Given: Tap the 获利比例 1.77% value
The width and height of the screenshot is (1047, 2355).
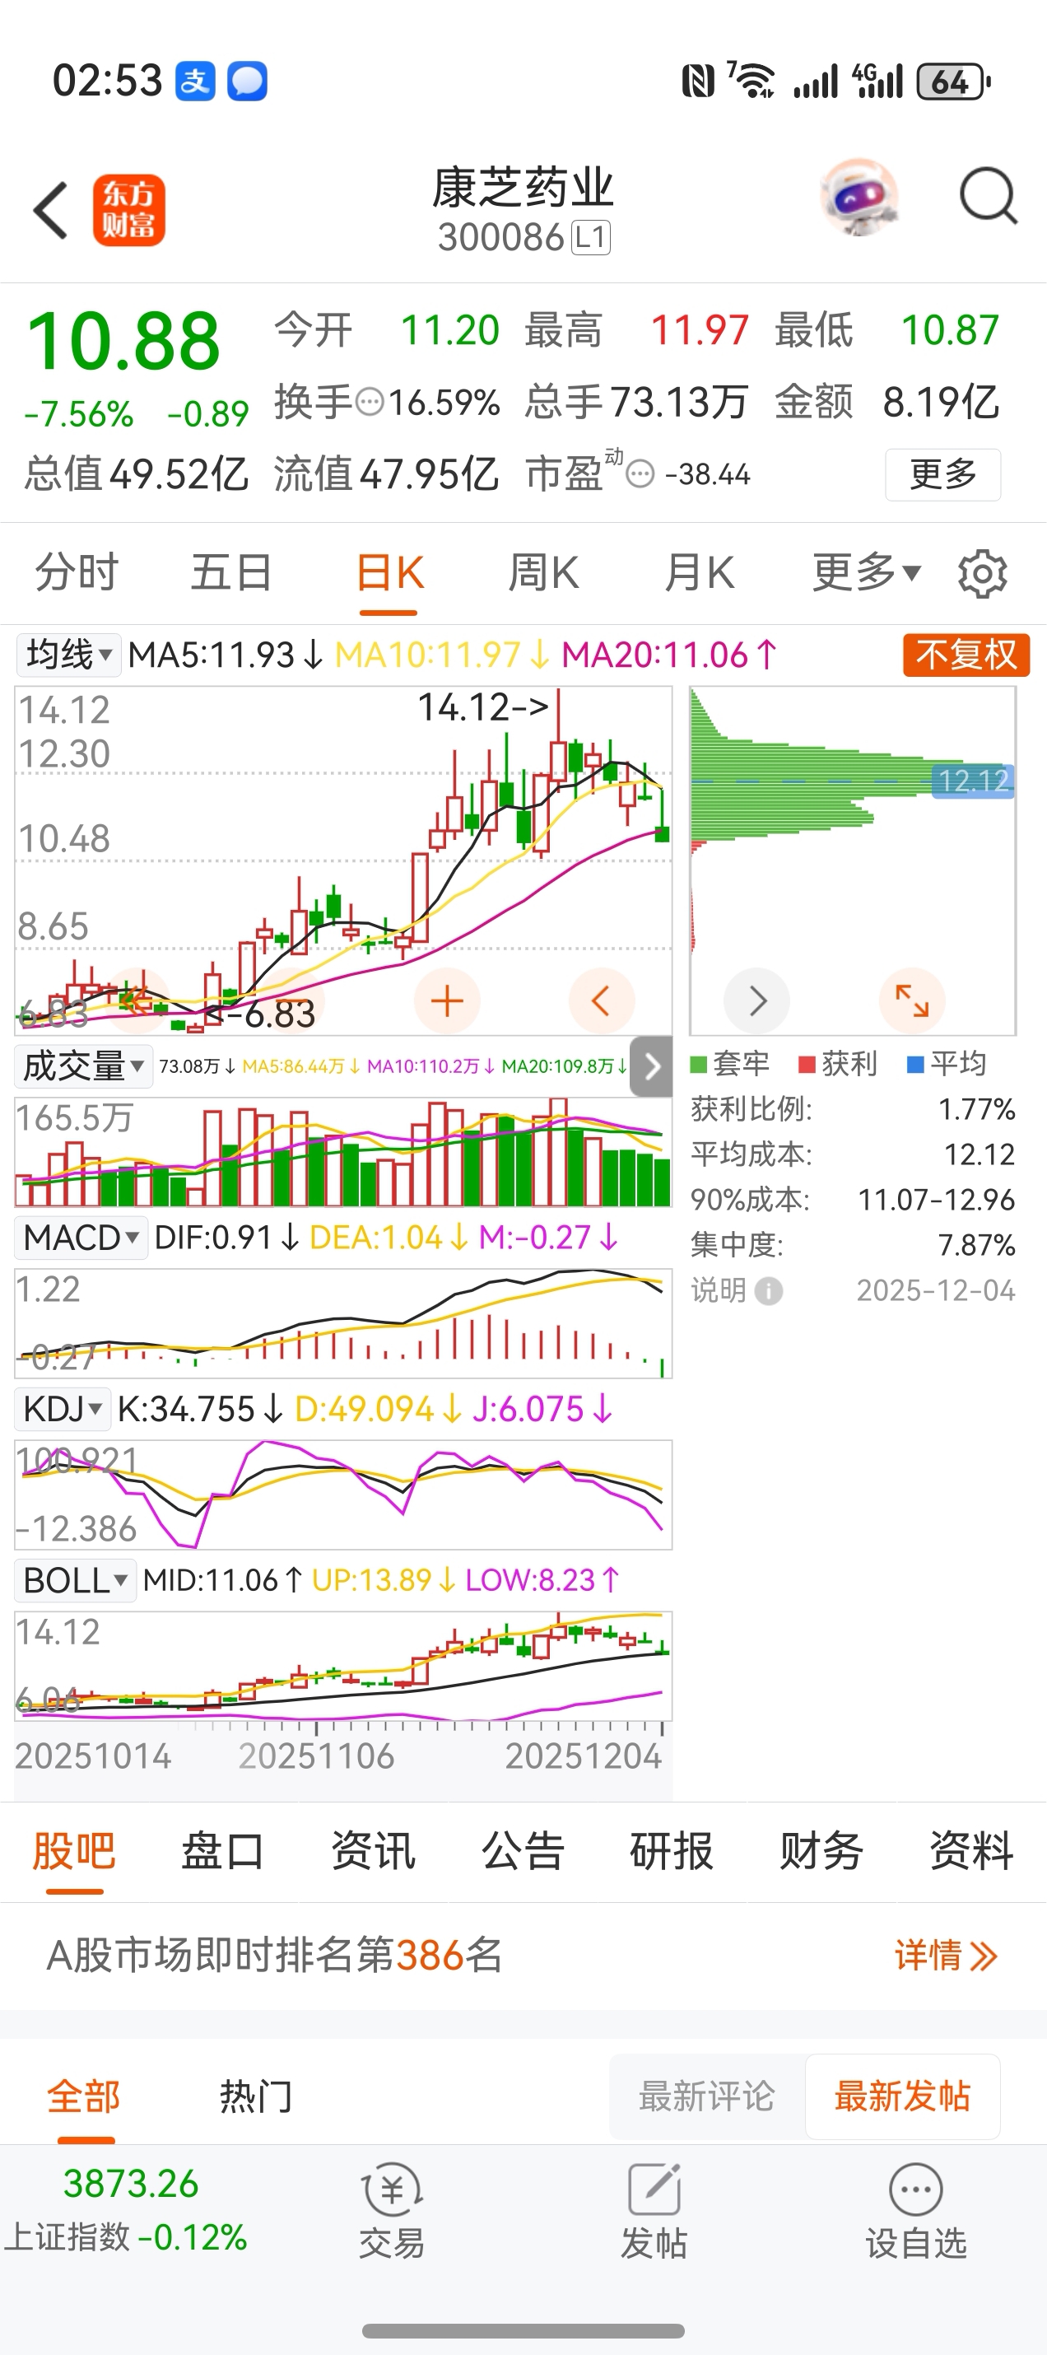Looking at the screenshot, I should click(977, 1110).
